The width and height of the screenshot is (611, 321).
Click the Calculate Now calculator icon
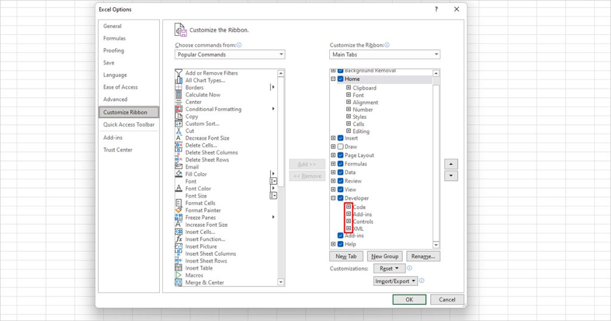click(x=178, y=95)
